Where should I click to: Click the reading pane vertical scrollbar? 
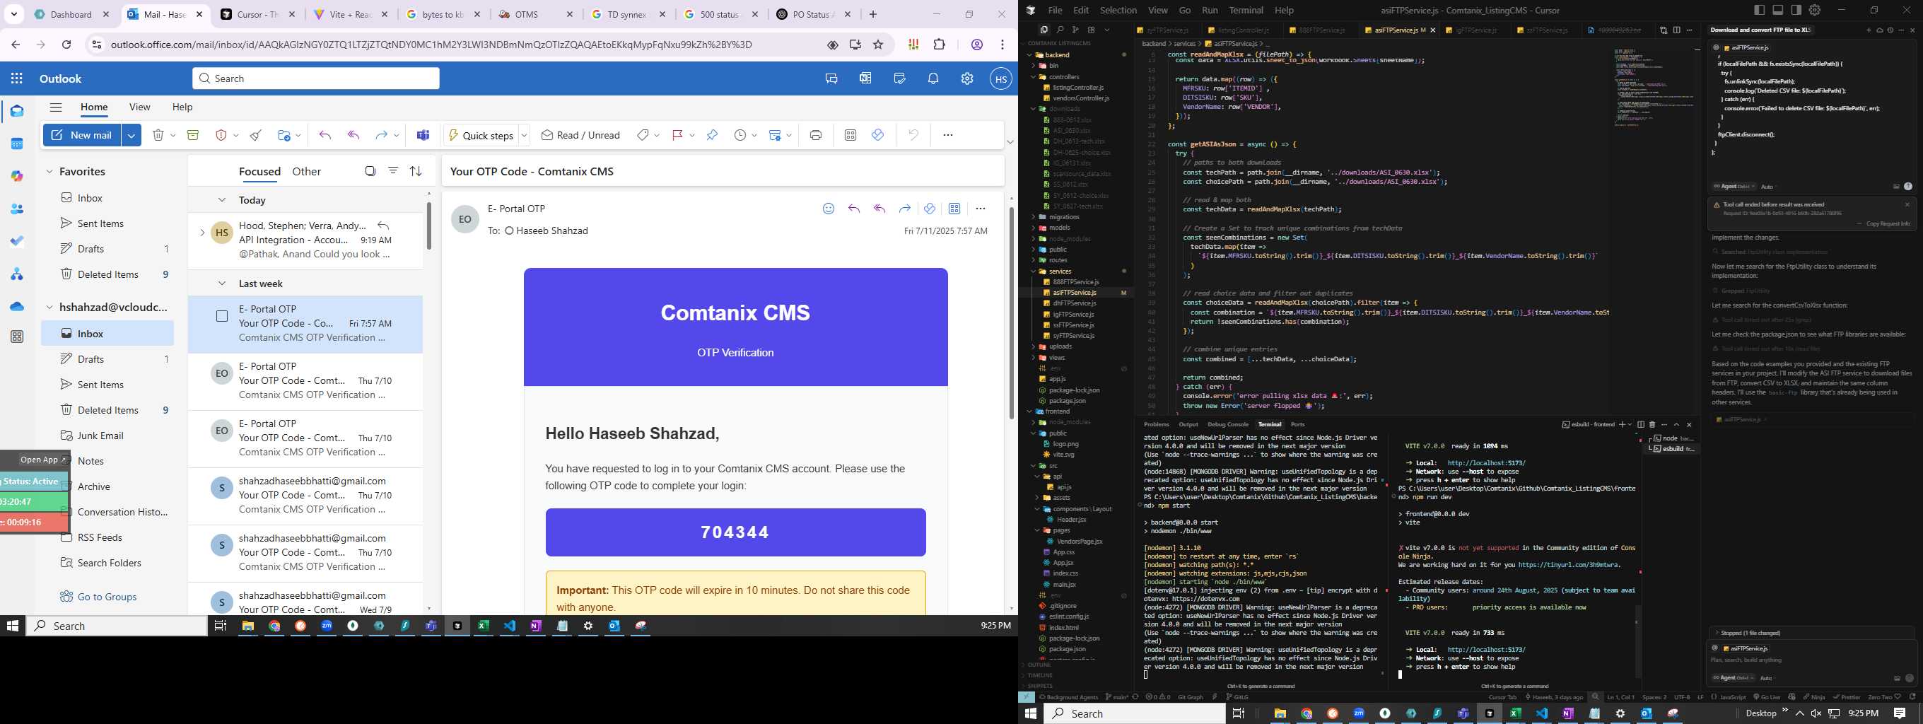click(x=1011, y=313)
